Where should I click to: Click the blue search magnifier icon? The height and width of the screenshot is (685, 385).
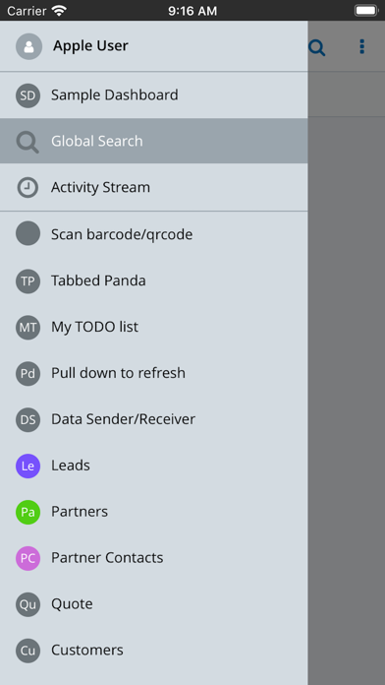[x=317, y=47]
